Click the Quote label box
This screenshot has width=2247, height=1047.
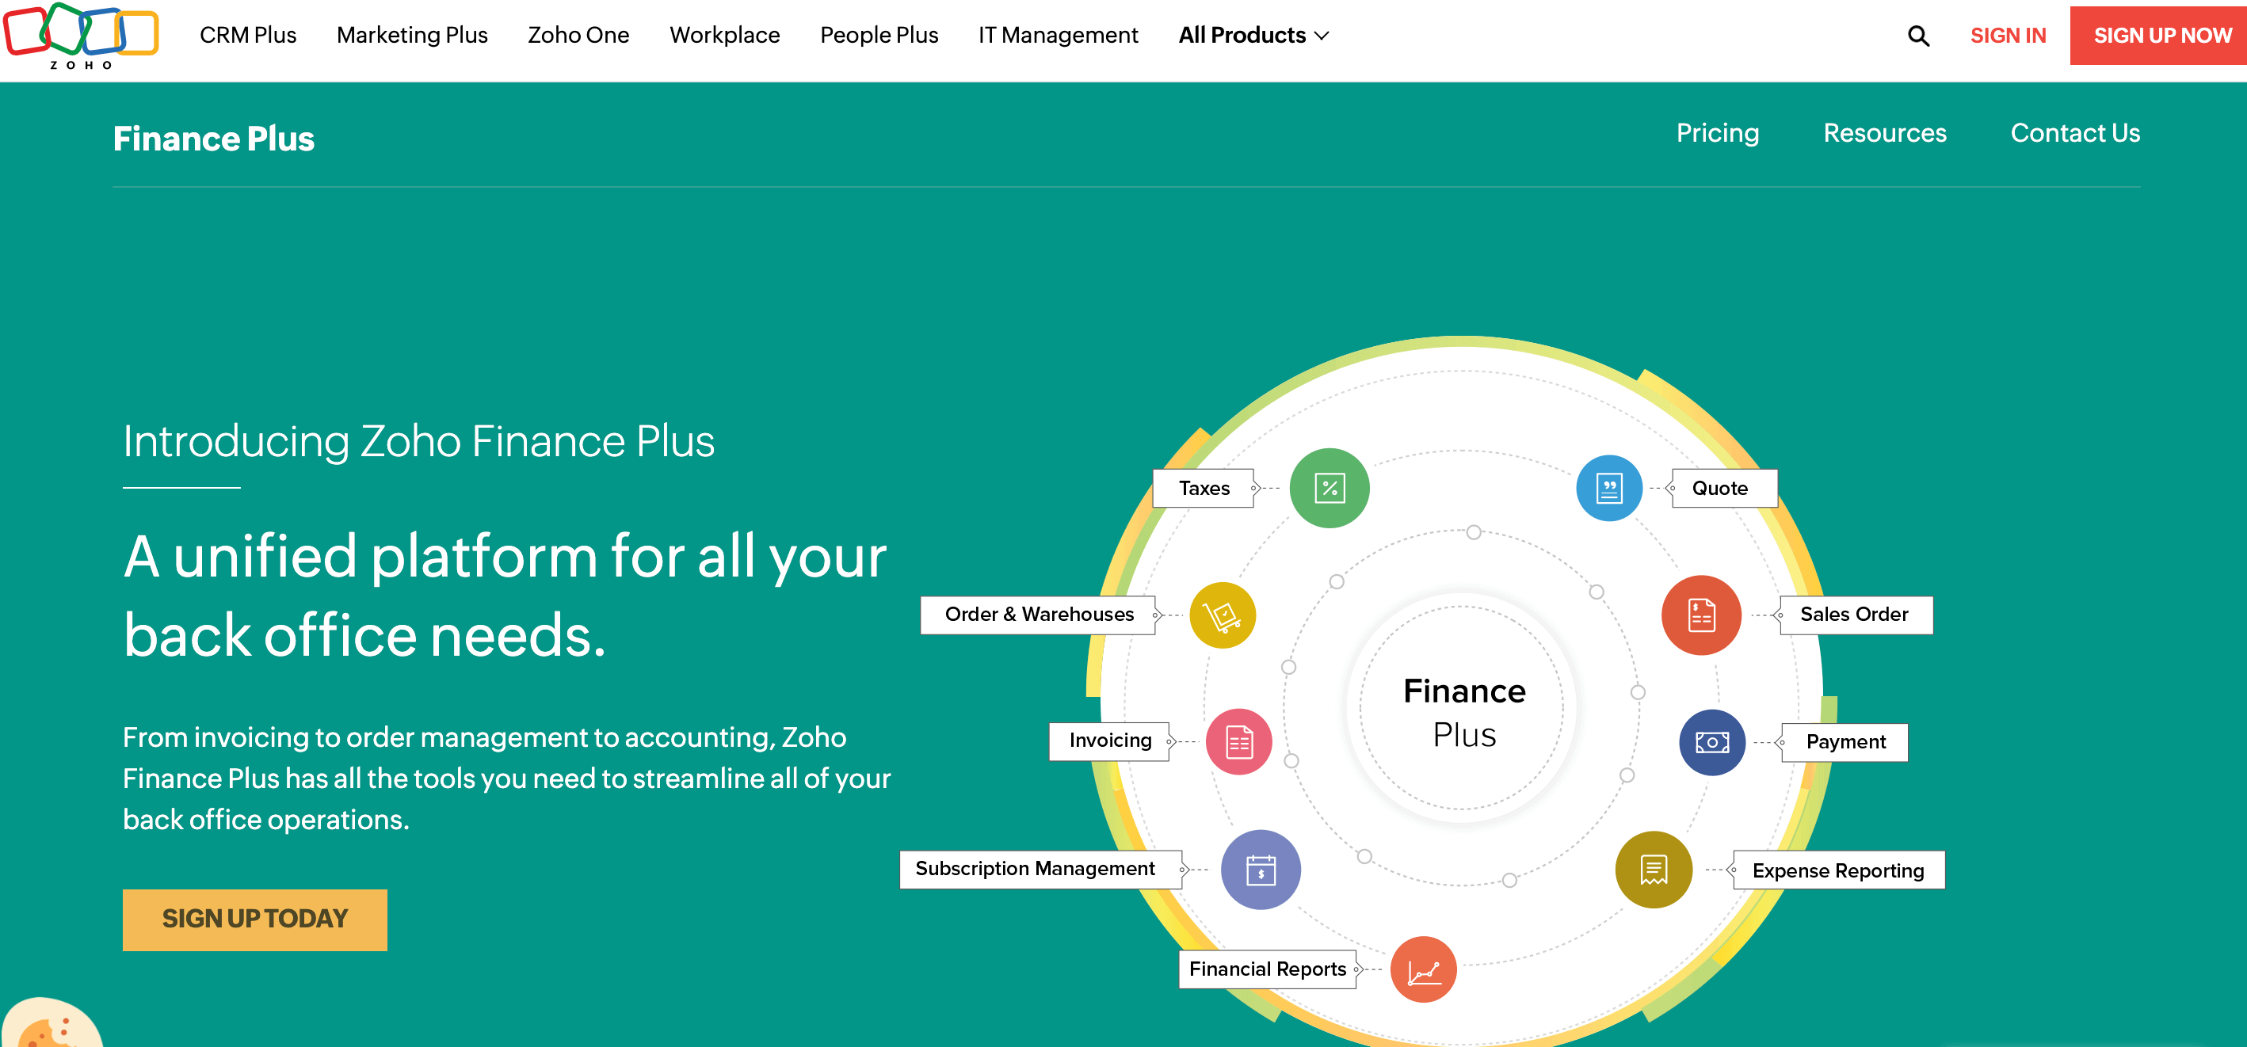tap(1722, 488)
